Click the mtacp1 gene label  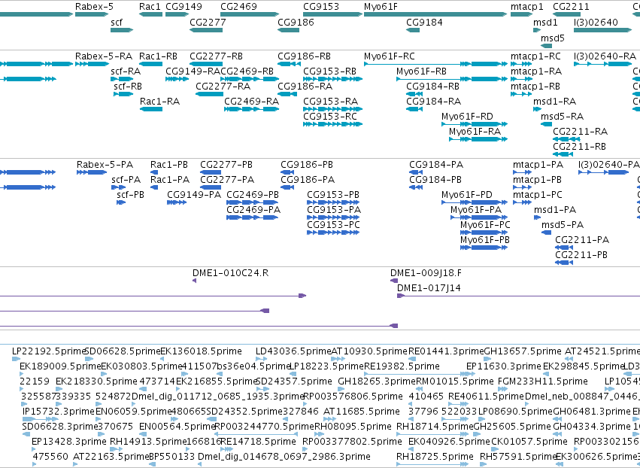[x=527, y=7]
